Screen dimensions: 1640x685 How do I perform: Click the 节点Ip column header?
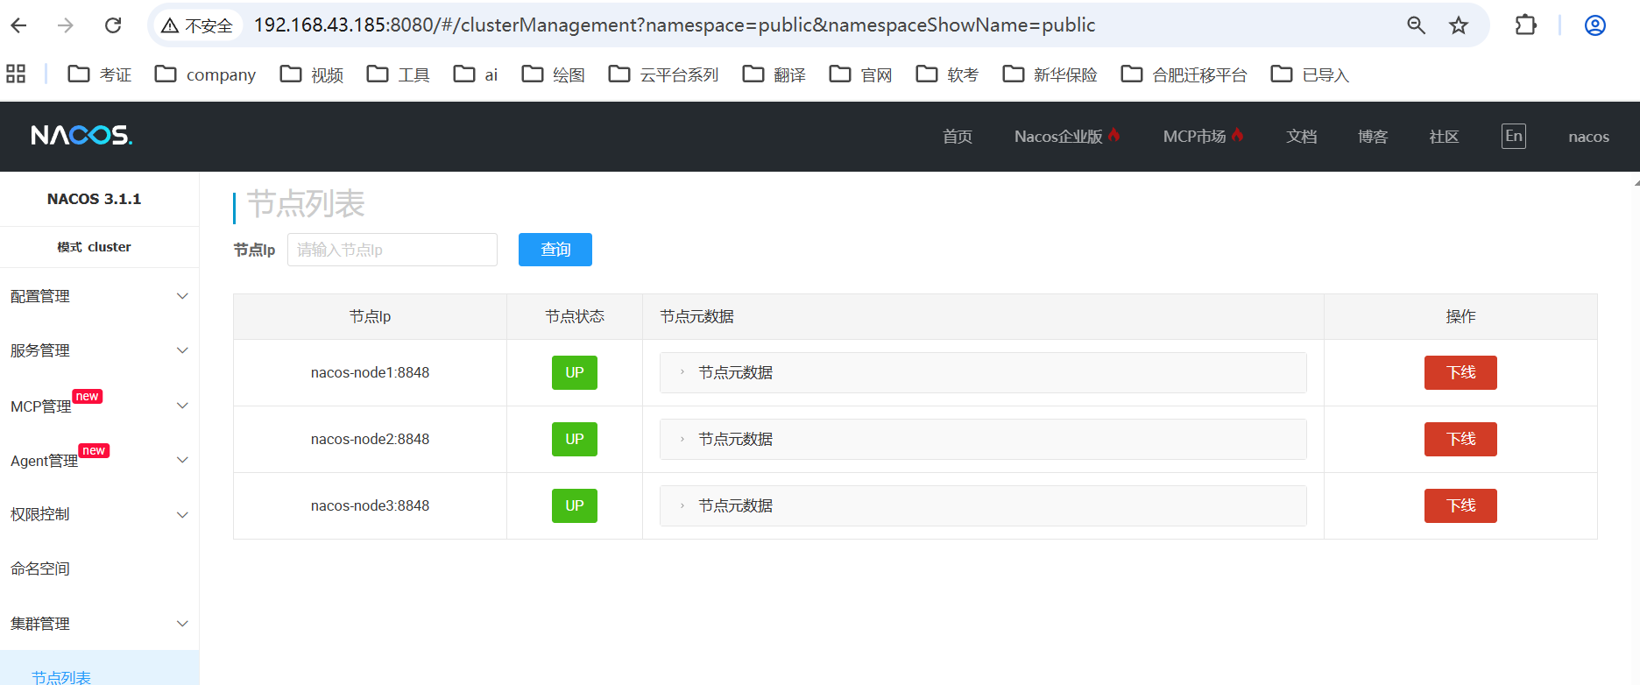370,316
